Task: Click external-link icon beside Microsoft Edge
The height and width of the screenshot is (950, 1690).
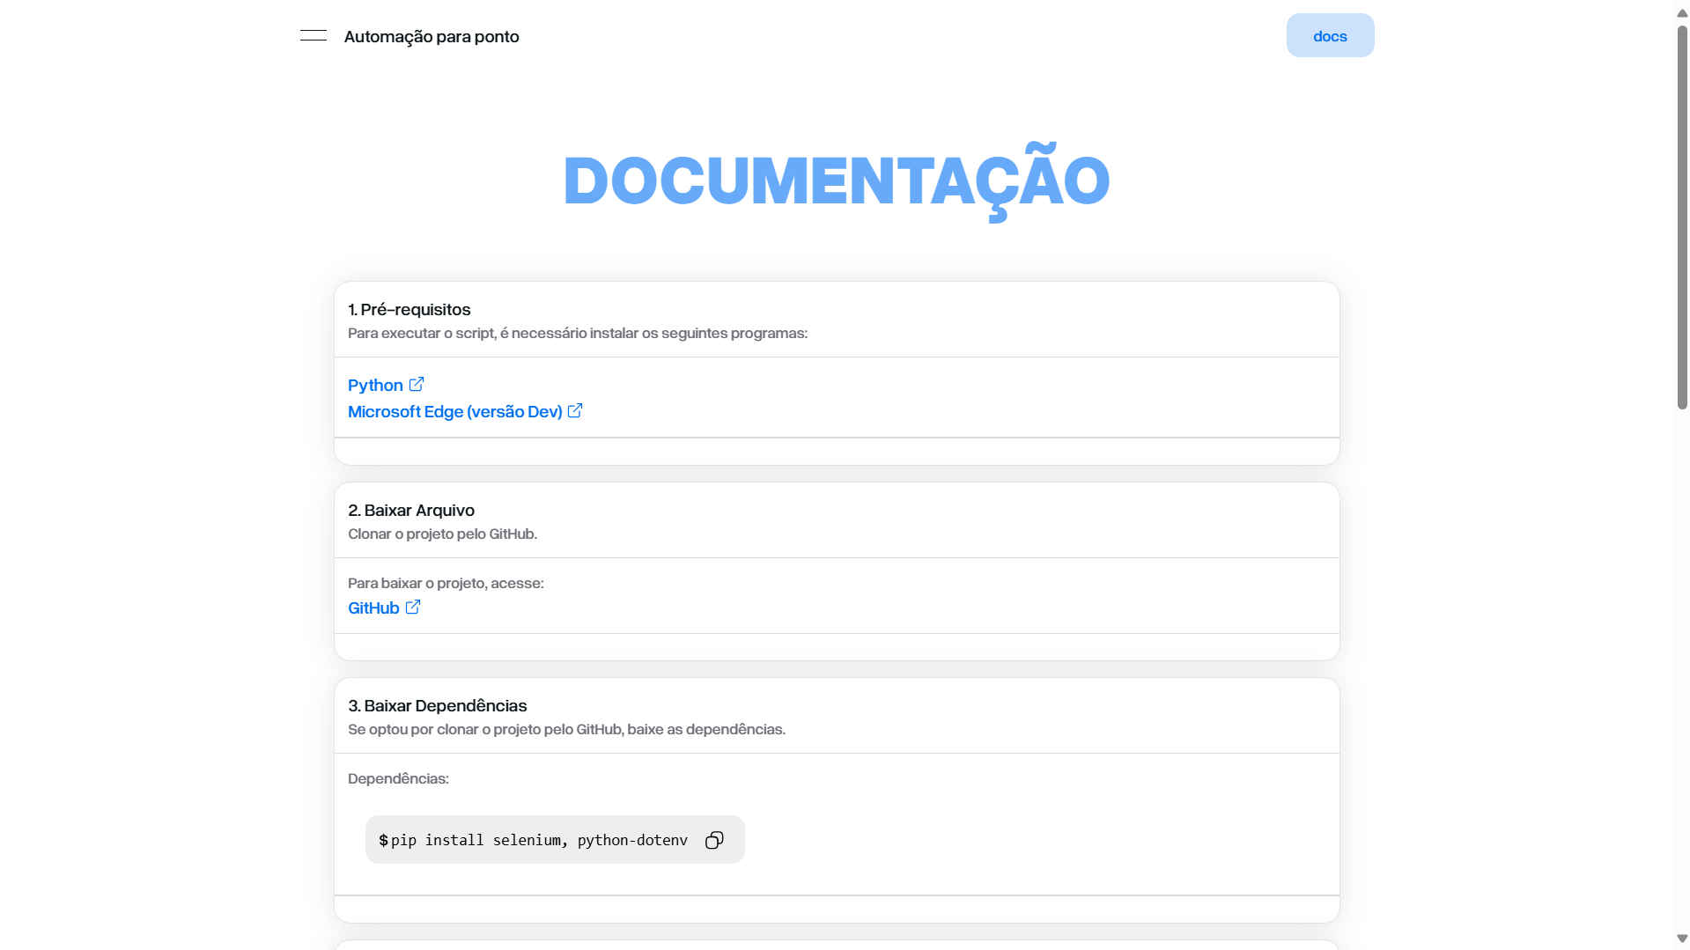Action: coord(575,410)
